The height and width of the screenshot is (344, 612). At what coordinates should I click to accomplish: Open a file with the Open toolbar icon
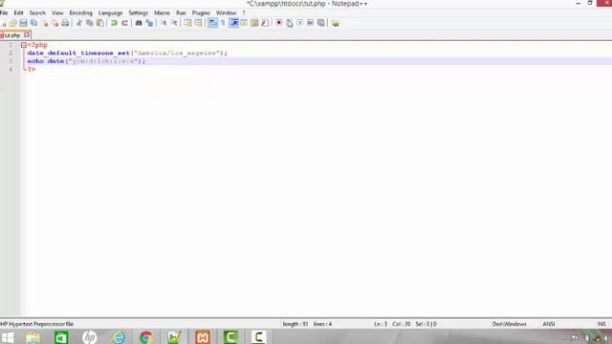(12, 23)
